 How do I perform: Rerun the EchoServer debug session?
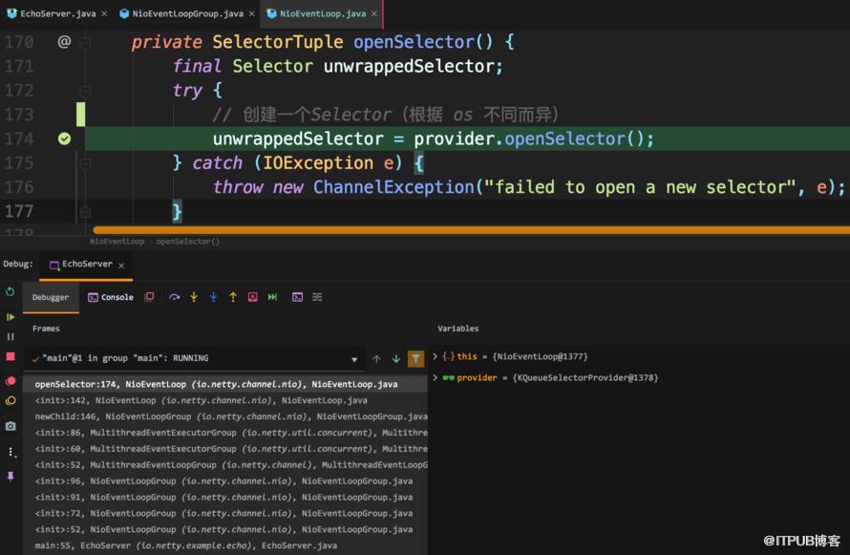[11, 292]
